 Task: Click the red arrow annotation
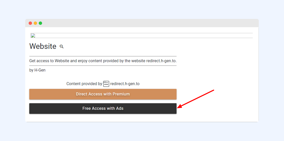(196, 99)
